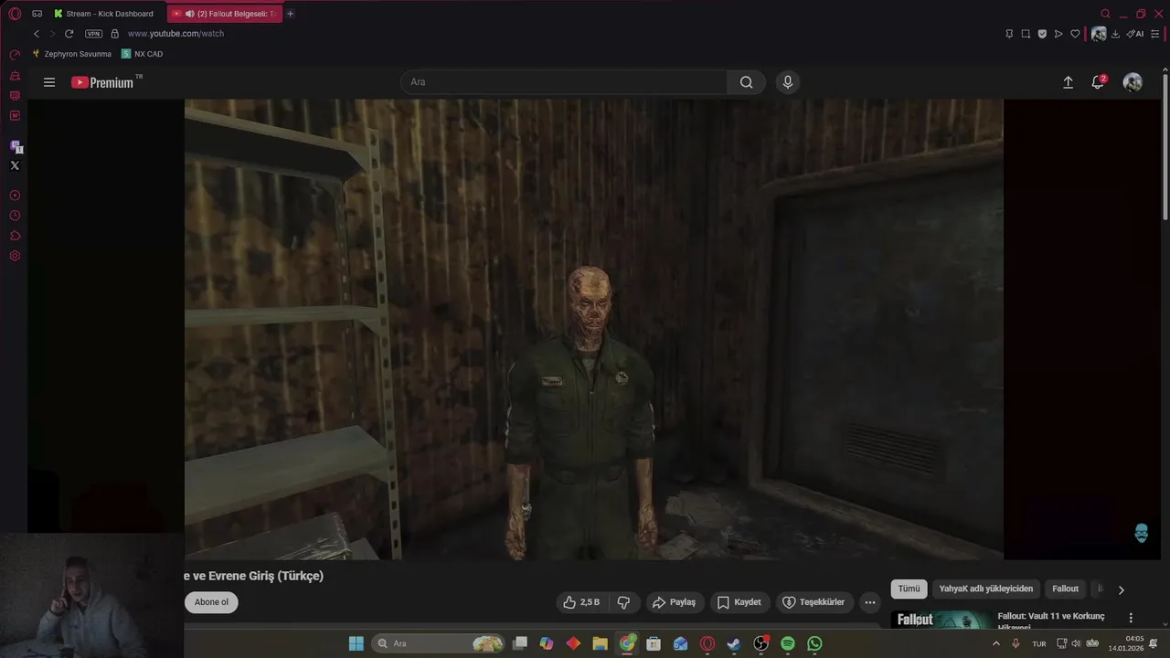Open the browser downloads icon

pos(1115,34)
